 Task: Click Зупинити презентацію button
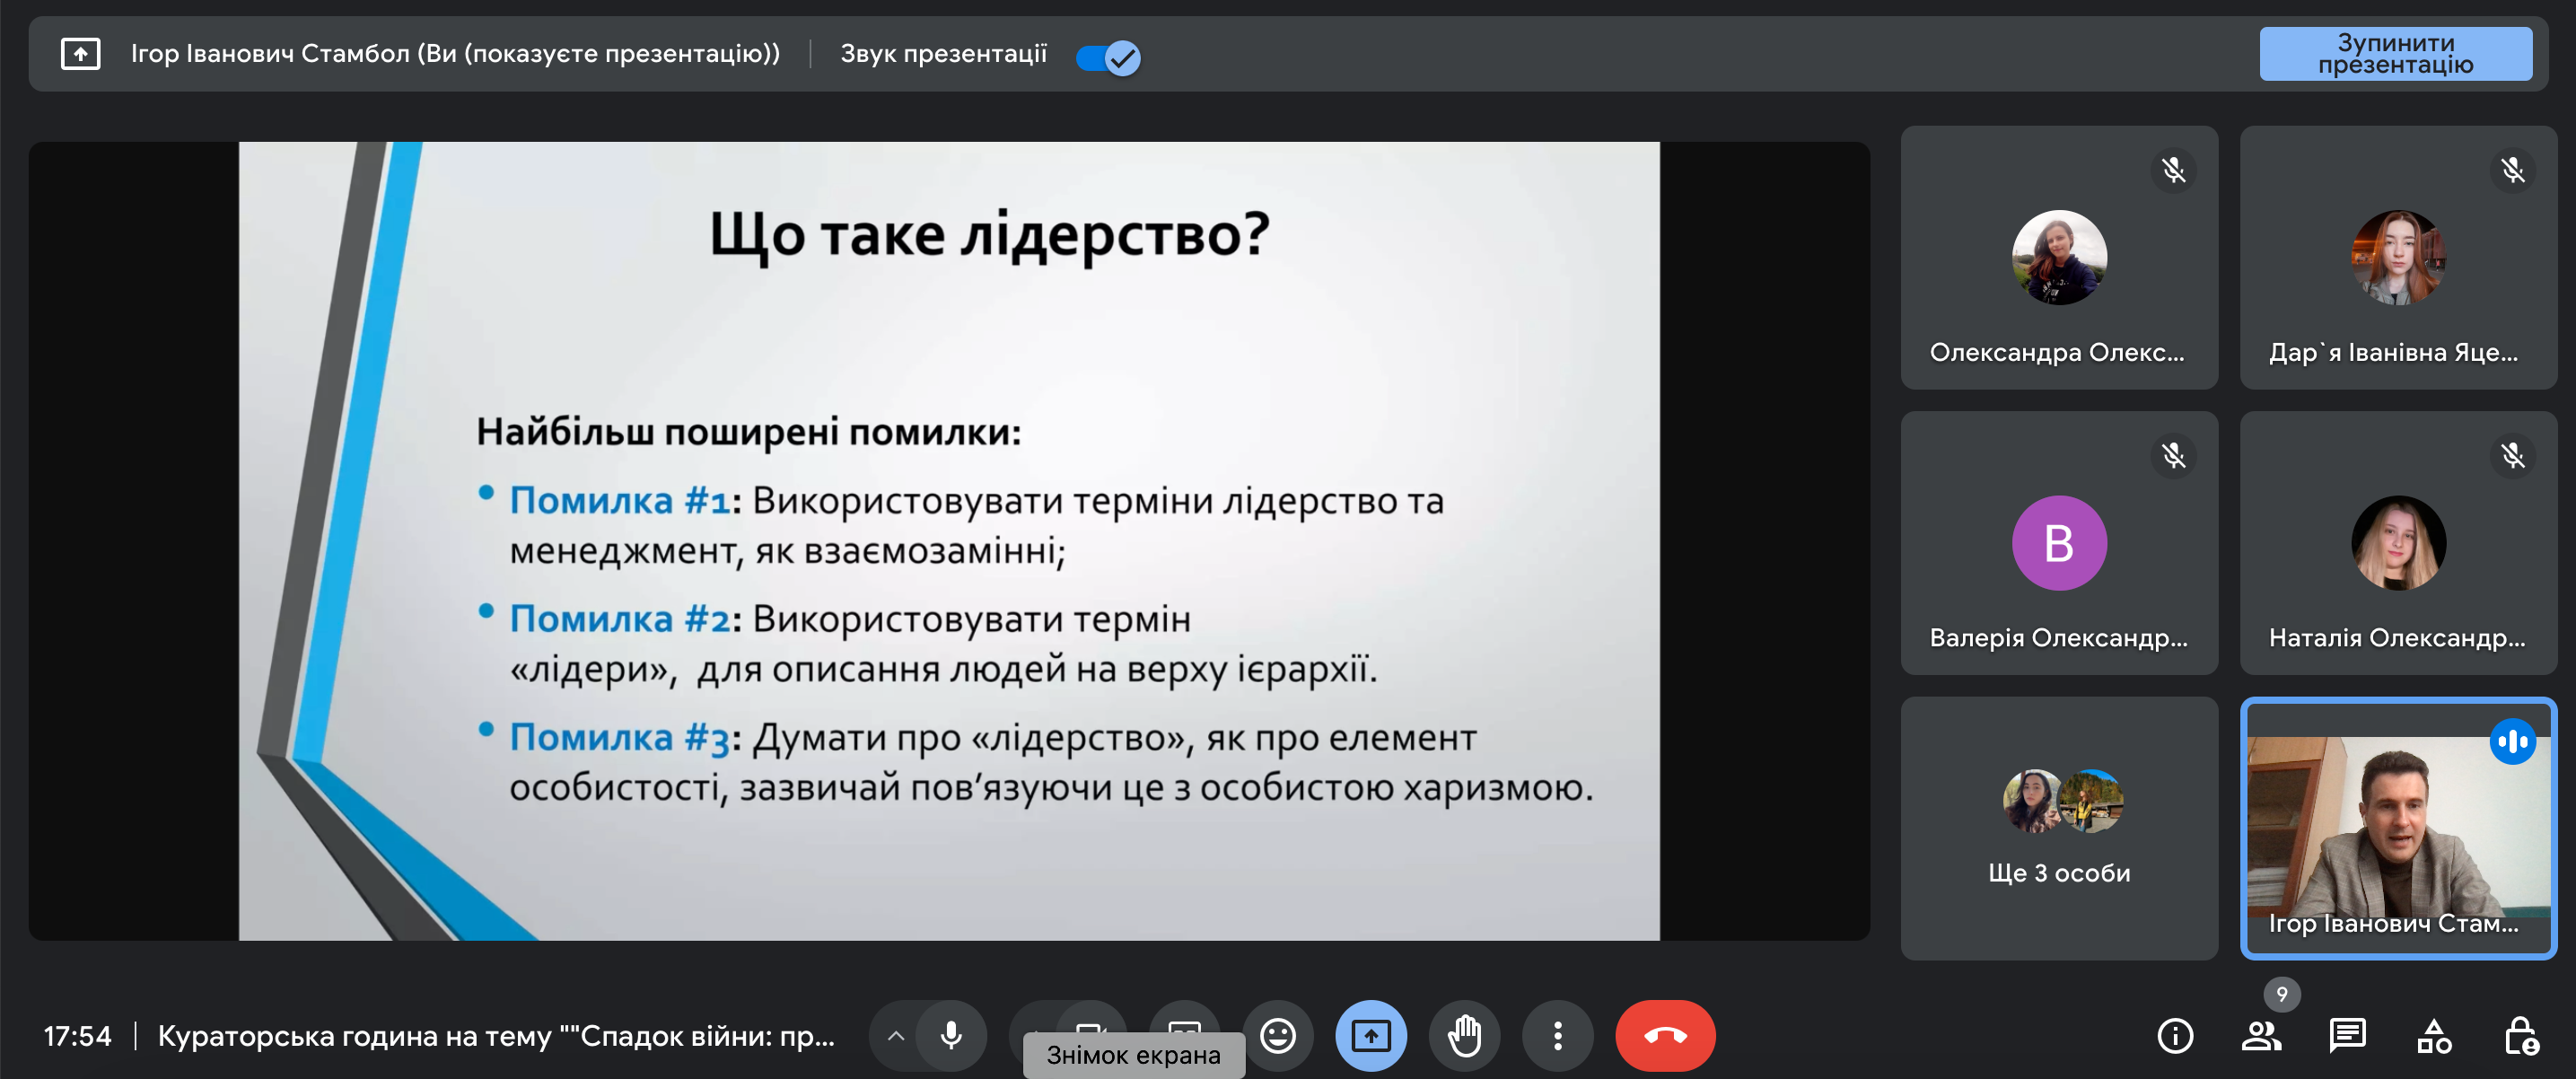click(2395, 54)
